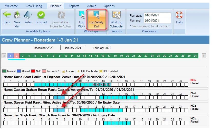Switch to the Crew Listing tab
This screenshot has height=132, width=212.
click(x=34, y=6)
